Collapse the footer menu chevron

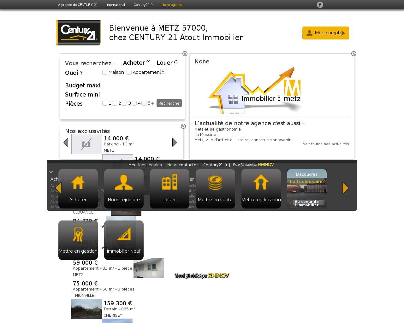pos(51,172)
